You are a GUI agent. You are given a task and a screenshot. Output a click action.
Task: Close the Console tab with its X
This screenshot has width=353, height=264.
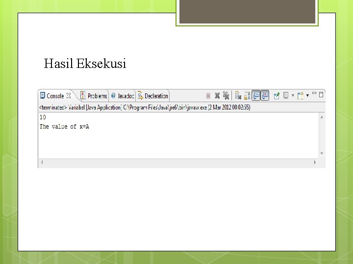(69, 96)
